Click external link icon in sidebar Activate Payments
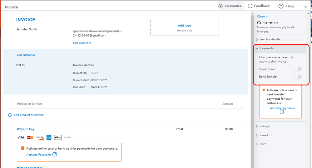The width and height of the screenshot is (312, 168). (x=282, y=112)
